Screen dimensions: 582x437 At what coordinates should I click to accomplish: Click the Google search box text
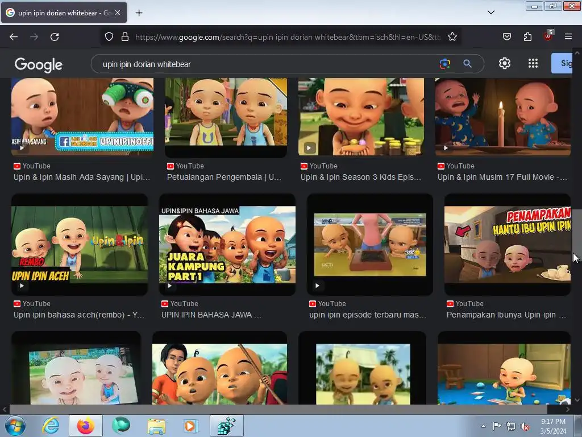click(147, 64)
